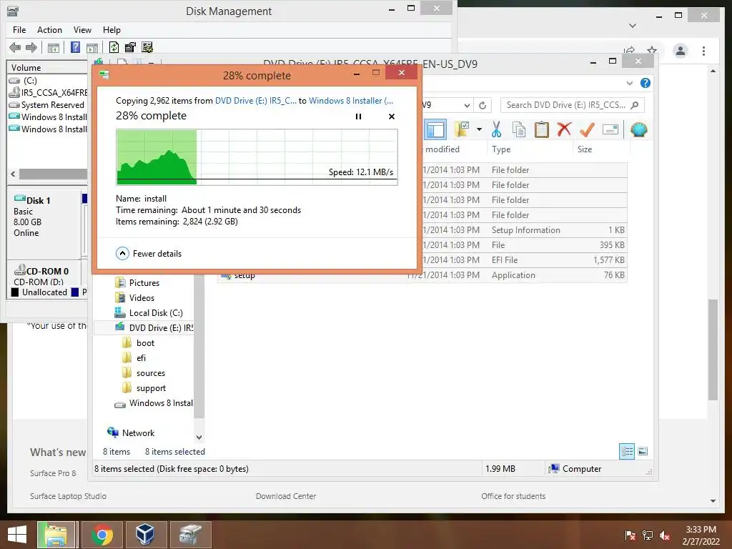Open VirtualBox from the taskbar
The height and width of the screenshot is (549, 732).
[146, 535]
